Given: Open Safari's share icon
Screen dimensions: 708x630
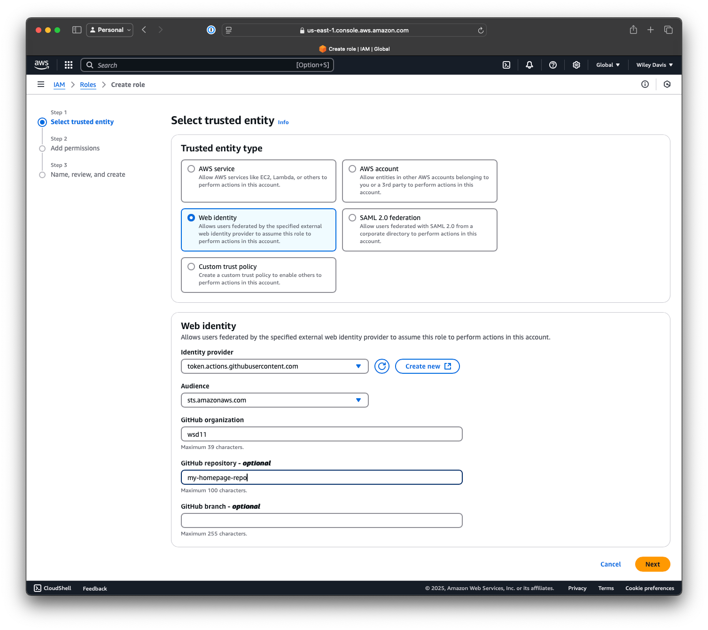Looking at the screenshot, I should pos(633,30).
